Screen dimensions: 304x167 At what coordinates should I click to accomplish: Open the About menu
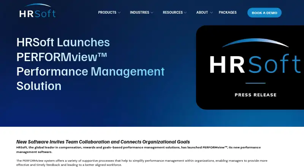click(x=202, y=13)
